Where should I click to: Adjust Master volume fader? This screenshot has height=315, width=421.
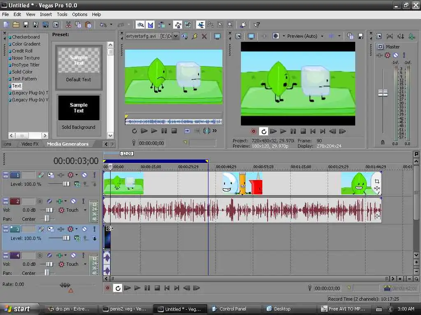(383, 93)
